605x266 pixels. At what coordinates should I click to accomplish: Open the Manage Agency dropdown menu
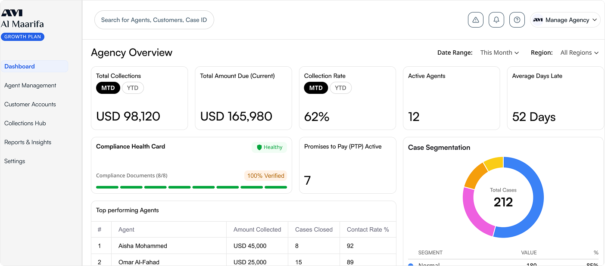[x=565, y=20]
